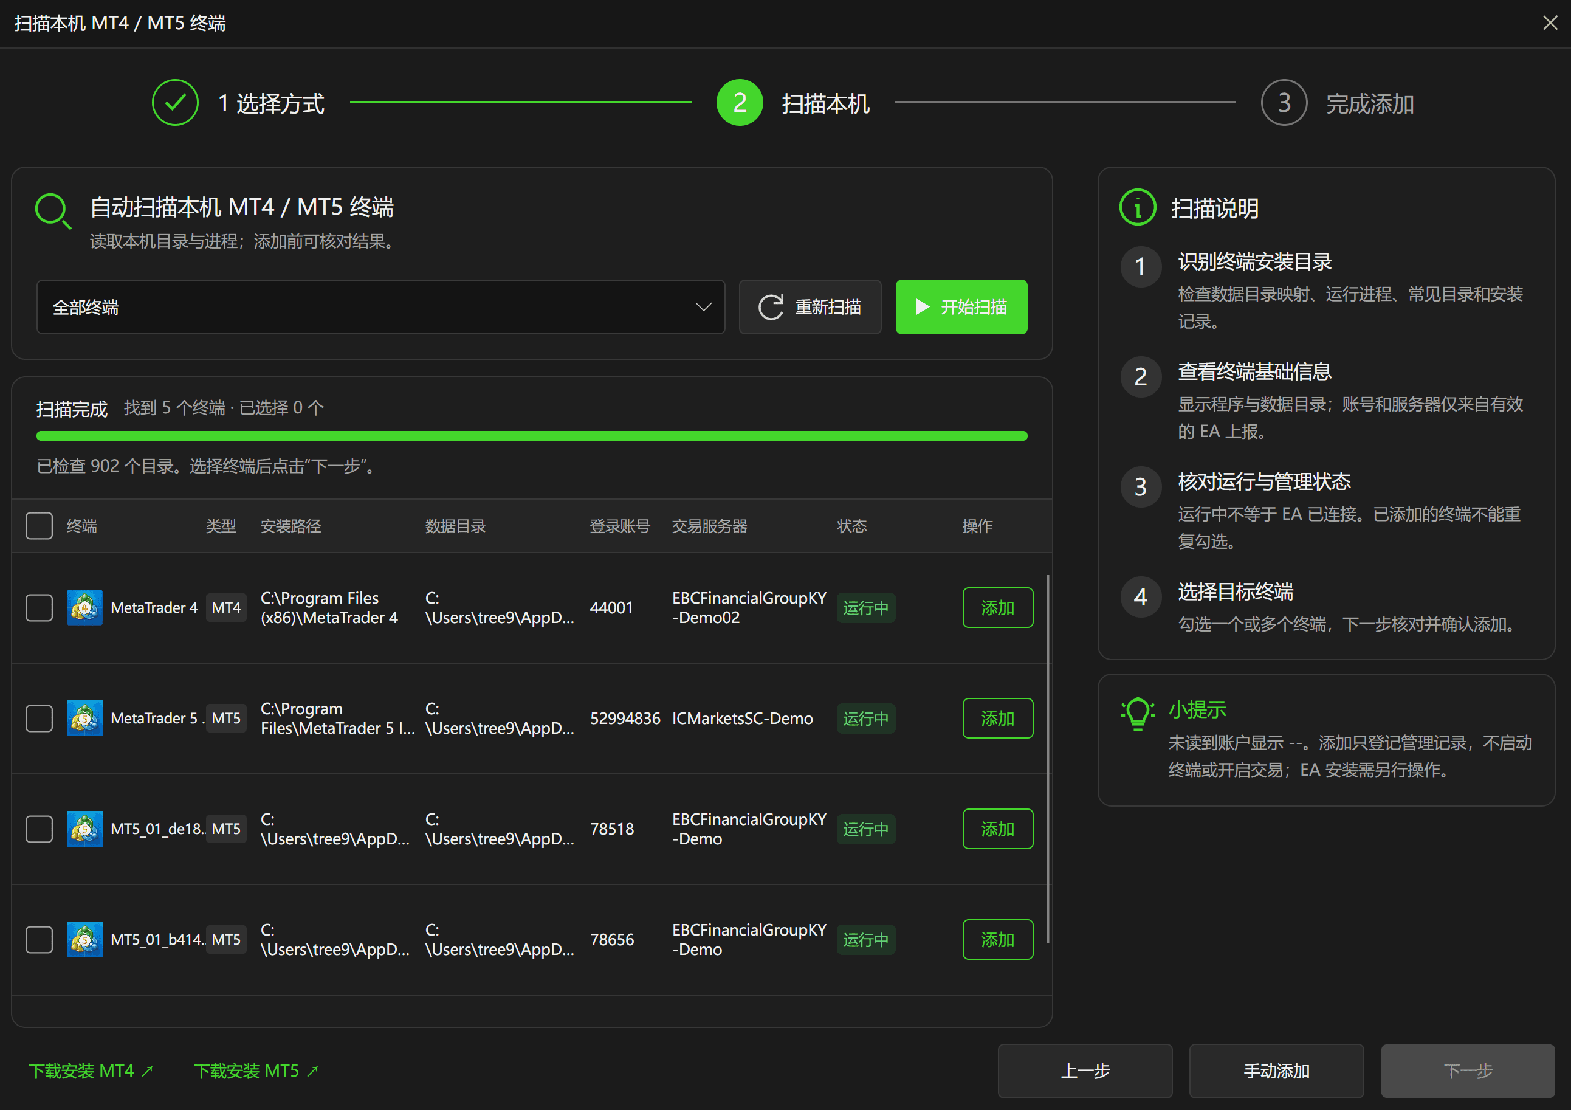Click the 查看终端基础信息 heading
This screenshot has width=1571, height=1110.
click(x=1254, y=371)
